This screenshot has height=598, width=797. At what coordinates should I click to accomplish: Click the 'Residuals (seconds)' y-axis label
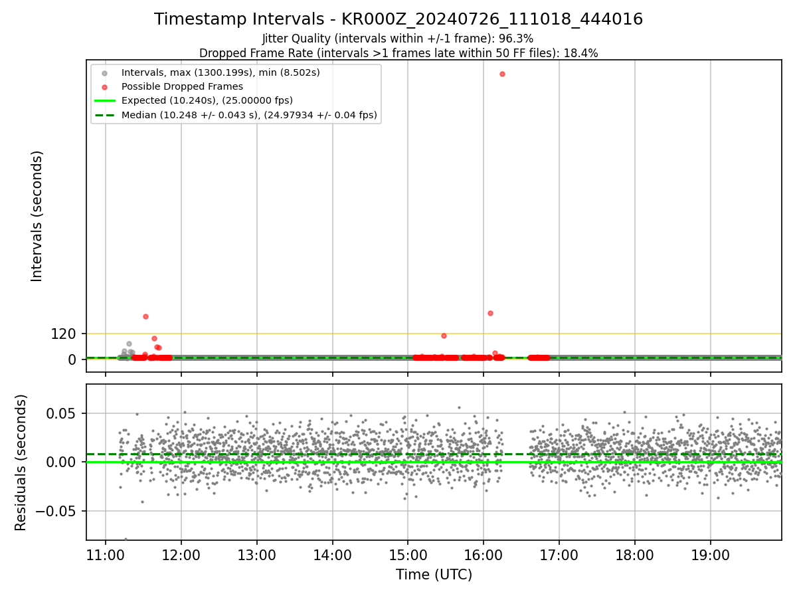(21, 462)
